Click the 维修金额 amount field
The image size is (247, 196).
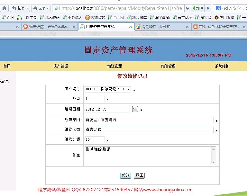pyautogui.click(x=94, y=140)
